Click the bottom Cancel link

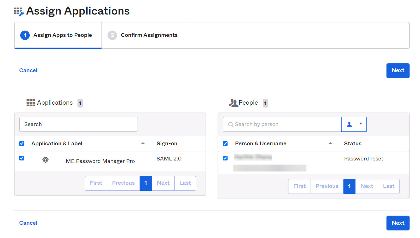tap(28, 223)
